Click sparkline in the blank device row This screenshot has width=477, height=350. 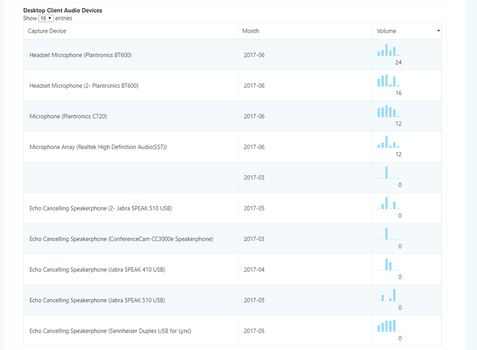click(388, 173)
